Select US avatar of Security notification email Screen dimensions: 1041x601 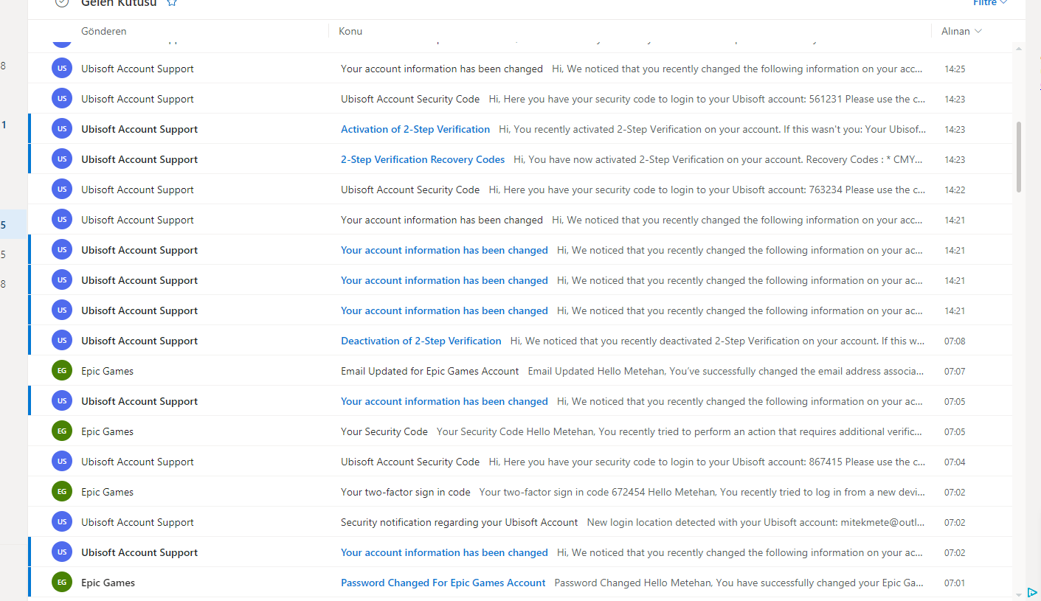[x=62, y=521]
